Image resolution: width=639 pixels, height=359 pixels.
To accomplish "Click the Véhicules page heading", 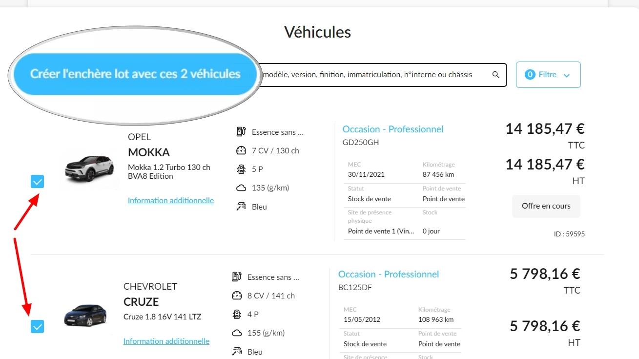I will 318,32.
